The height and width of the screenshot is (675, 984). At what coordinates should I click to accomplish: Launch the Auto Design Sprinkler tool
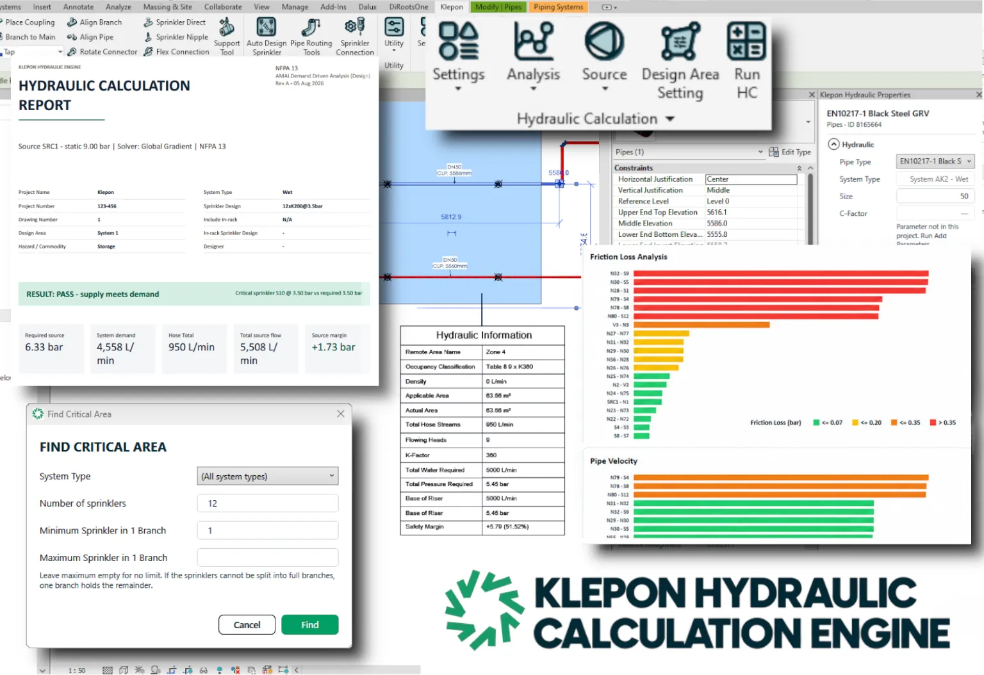coord(266,37)
